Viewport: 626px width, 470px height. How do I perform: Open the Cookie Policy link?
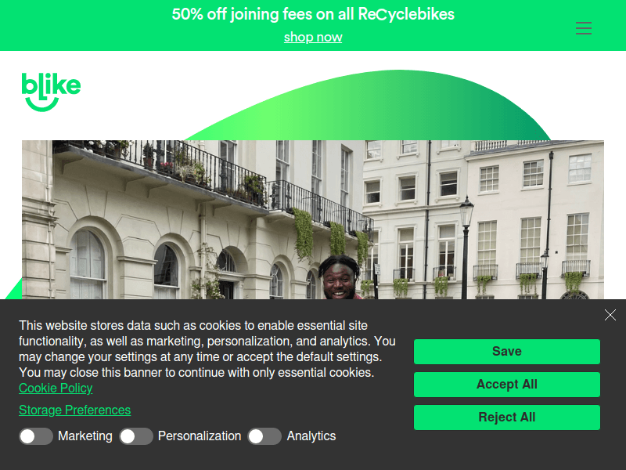click(x=56, y=388)
